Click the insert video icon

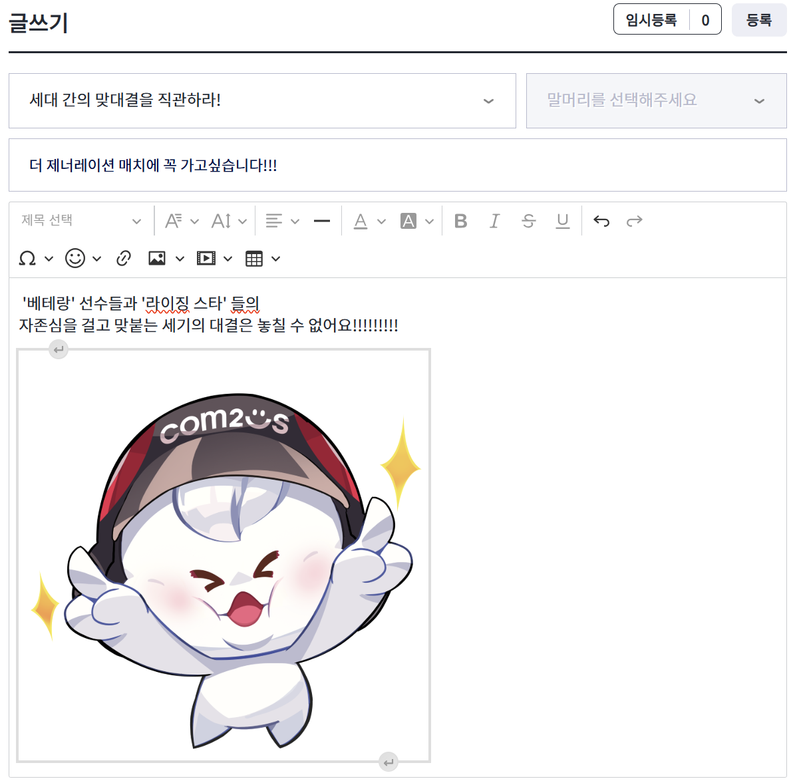[206, 258]
